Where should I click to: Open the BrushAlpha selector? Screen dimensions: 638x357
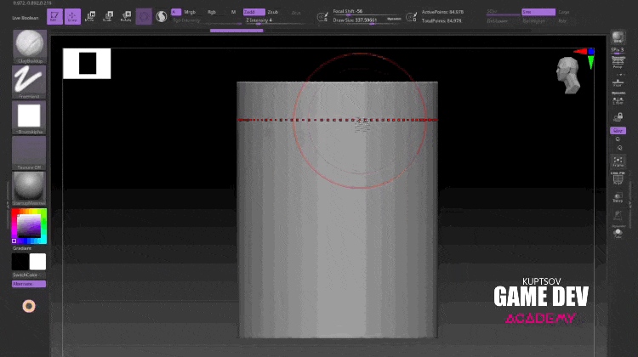pos(29,118)
